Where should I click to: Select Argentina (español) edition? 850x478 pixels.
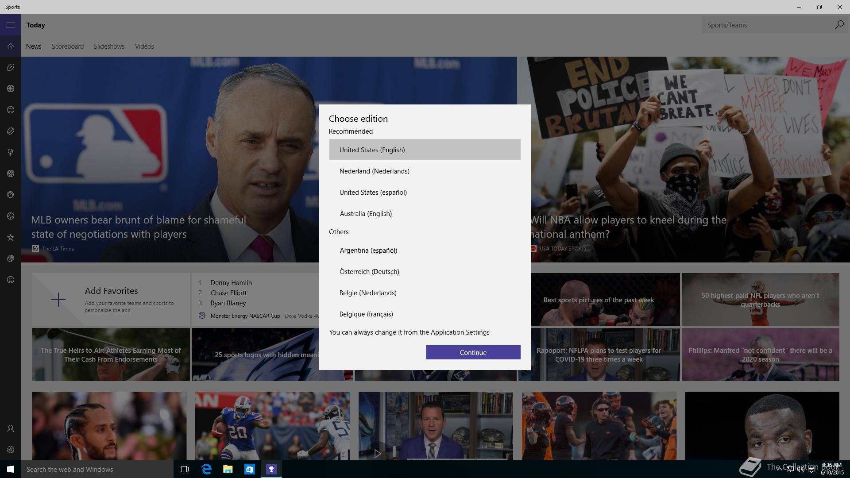(x=425, y=250)
